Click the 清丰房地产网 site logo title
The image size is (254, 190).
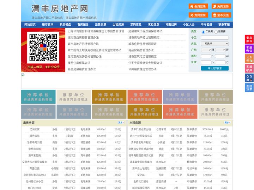click(60, 8)
